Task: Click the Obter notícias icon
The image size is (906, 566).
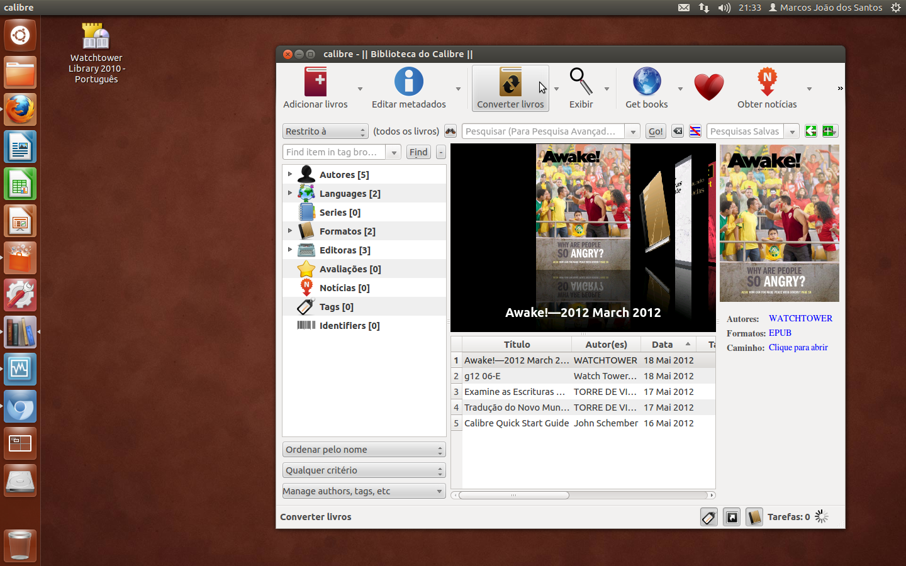Action: pyautogui.click(x=766, y=82)
